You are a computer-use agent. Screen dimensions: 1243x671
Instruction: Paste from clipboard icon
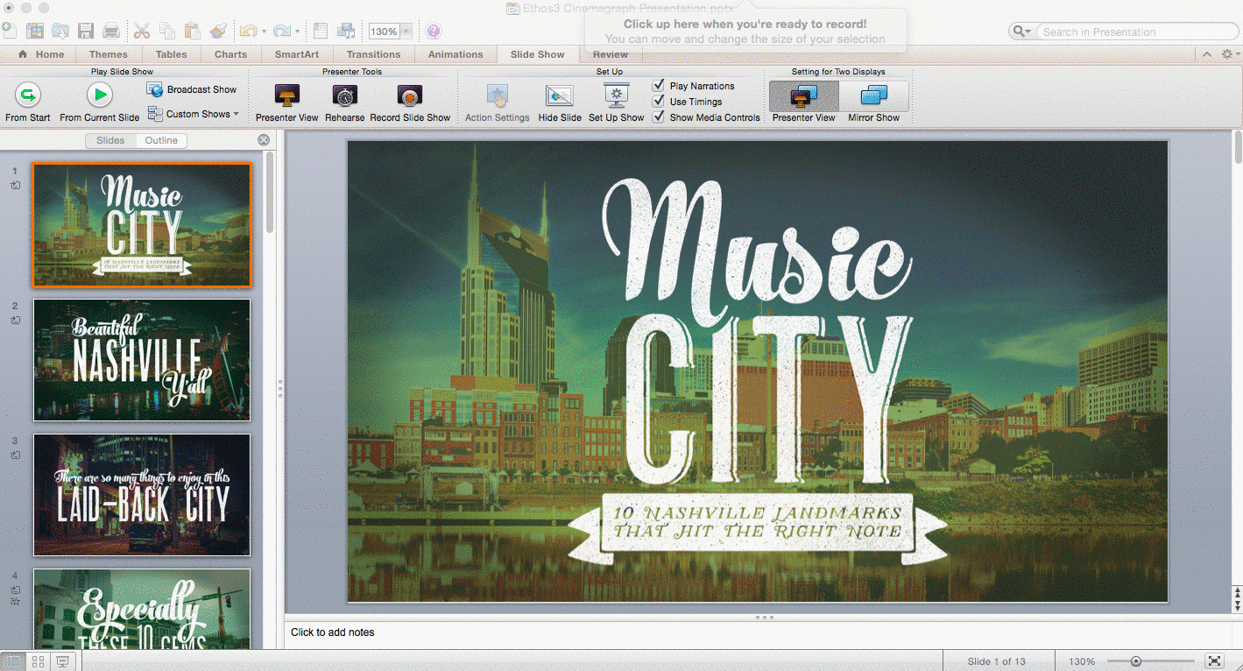(193, 31)
